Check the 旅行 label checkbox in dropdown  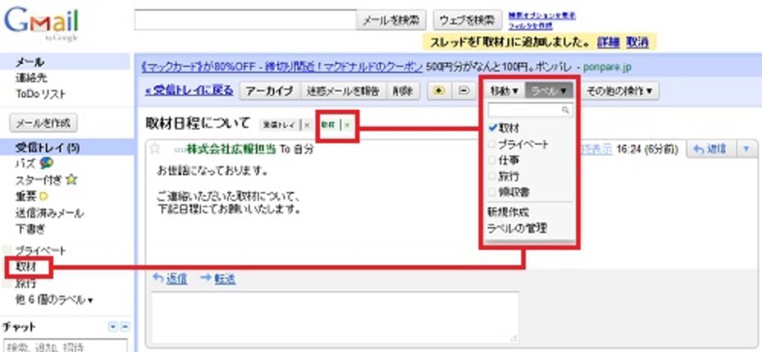[x=492, y=176]
